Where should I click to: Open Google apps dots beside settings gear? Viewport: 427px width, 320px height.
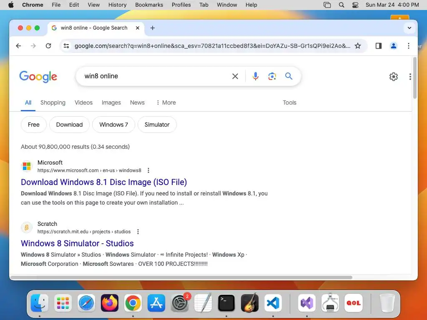point(410,77)
